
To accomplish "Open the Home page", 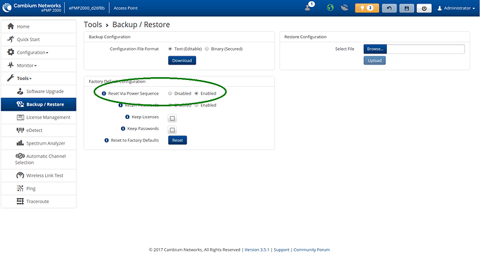I will (x=38, y=26).
